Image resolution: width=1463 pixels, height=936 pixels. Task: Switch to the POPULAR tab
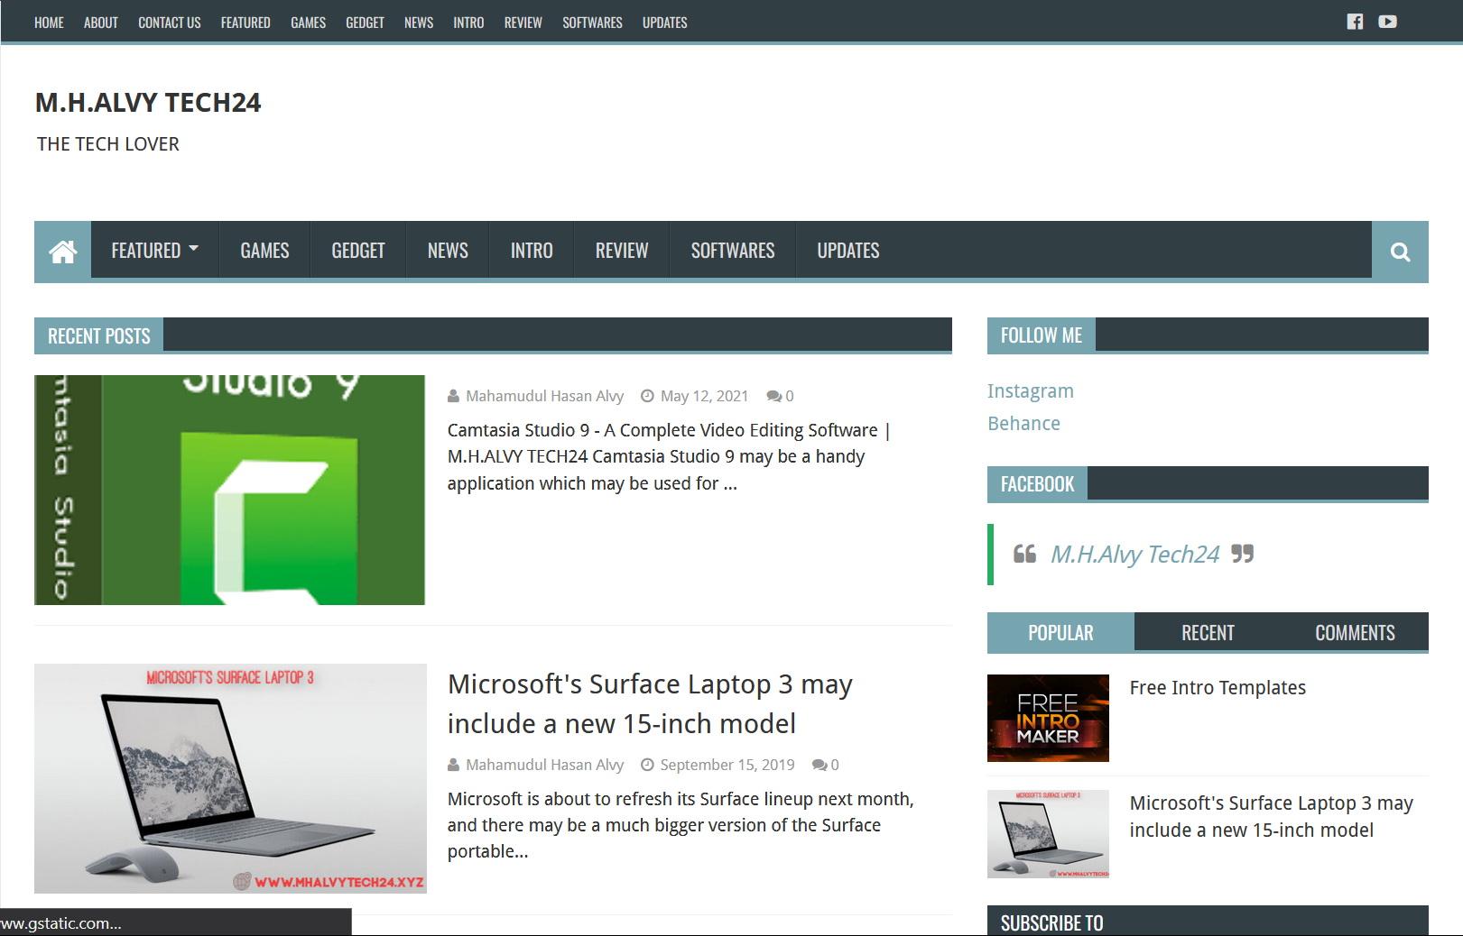1060,632
